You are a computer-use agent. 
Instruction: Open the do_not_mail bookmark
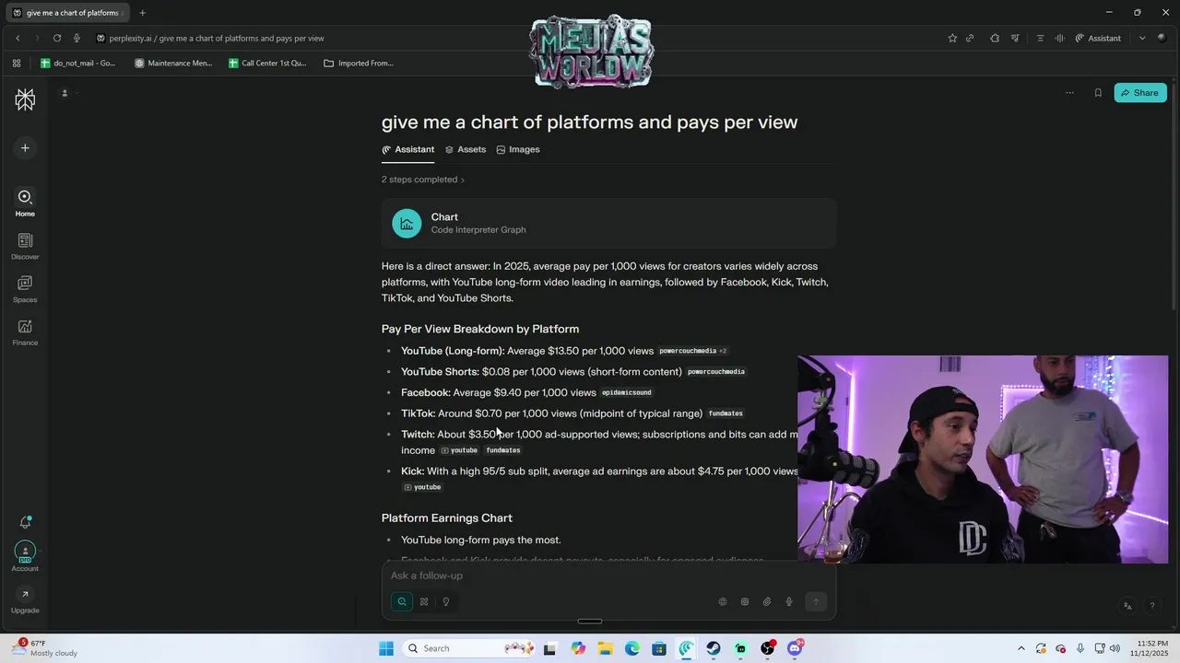[x=78, y=64]
